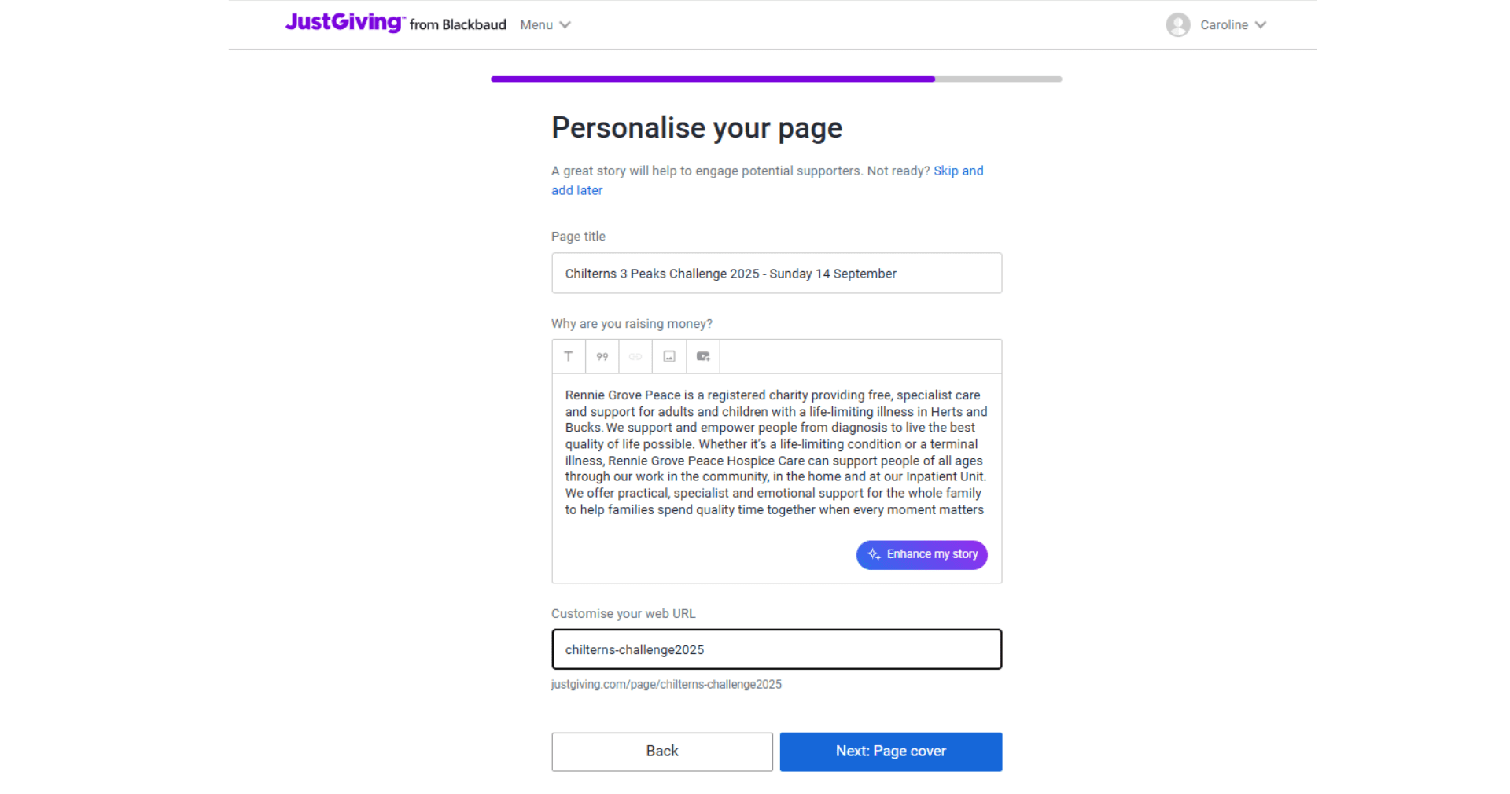This screenshot has height=794, width=1510.
Task: Click Next: Page cover button
Action: tap(891, 752)
